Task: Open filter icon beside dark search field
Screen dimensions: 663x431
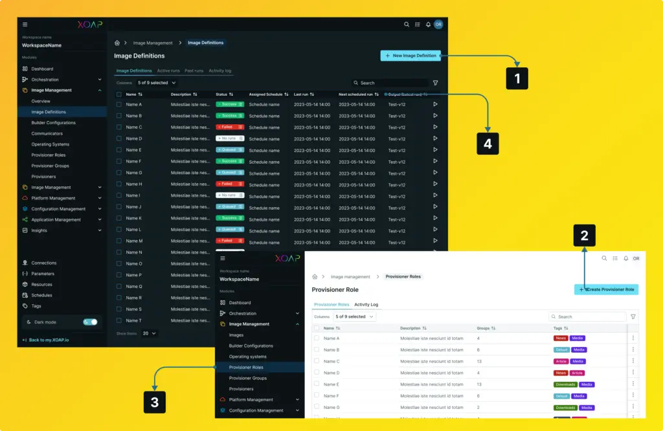Action: click(435, 83)
